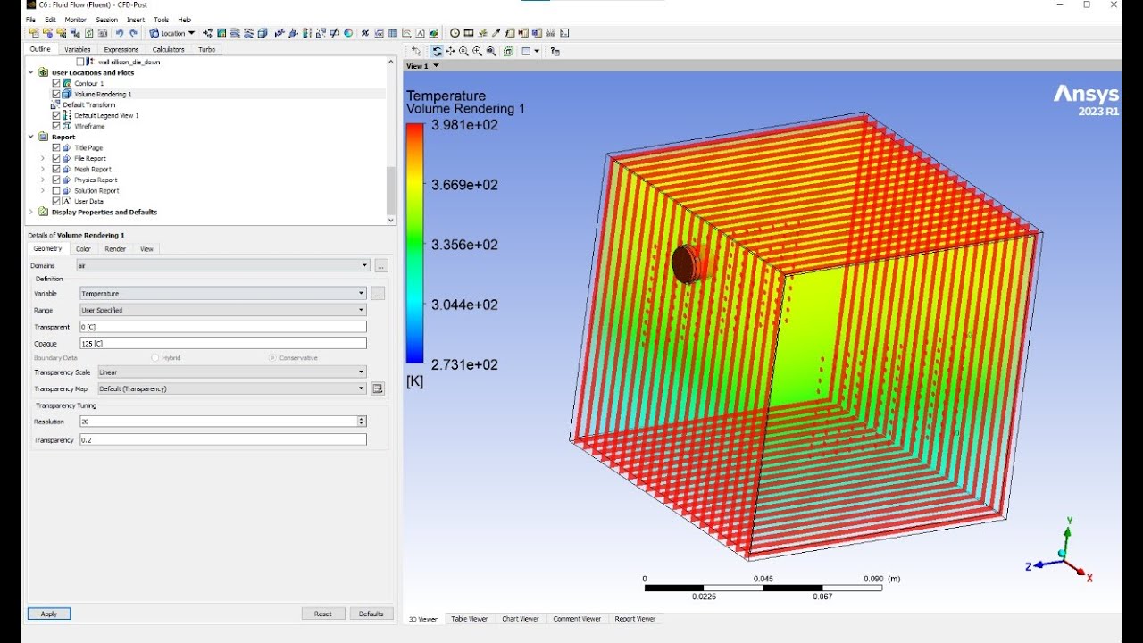1143x643 pixels.
Task: Open the Range dropdown set to User Specified
Action: click(223, 310)
